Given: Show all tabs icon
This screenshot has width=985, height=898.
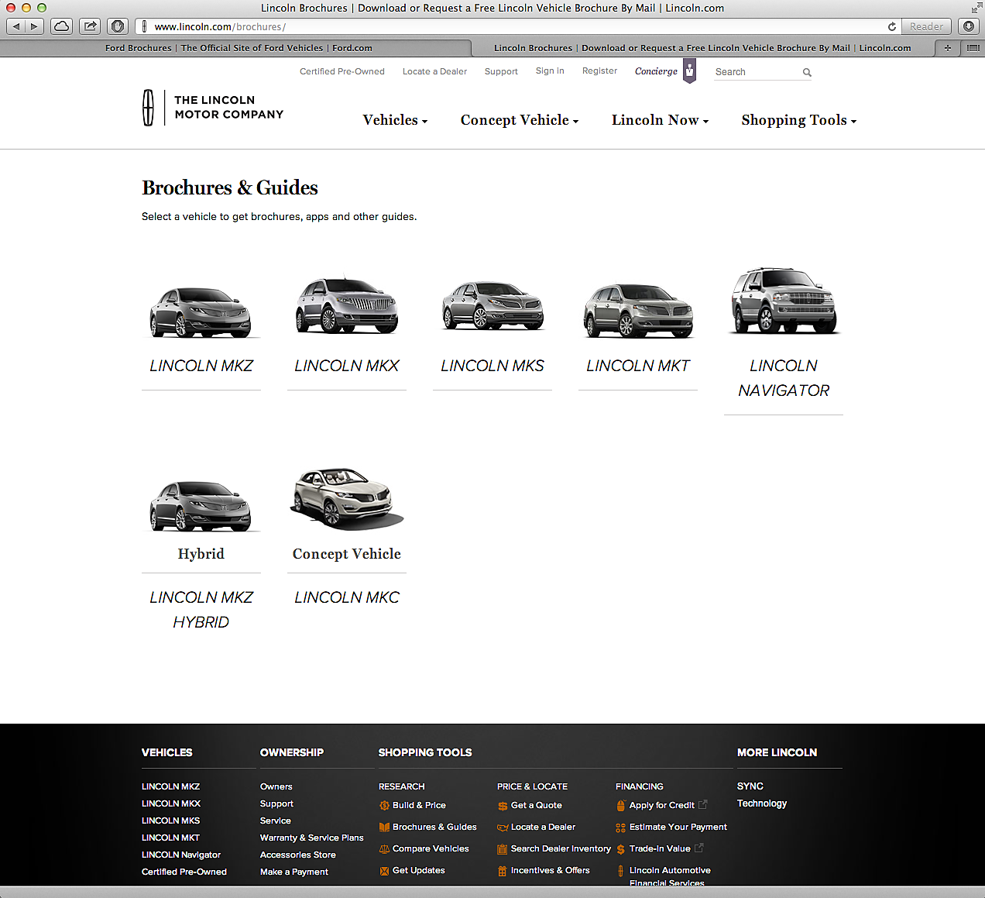Looking at the screenshot, I should point(973,48).
